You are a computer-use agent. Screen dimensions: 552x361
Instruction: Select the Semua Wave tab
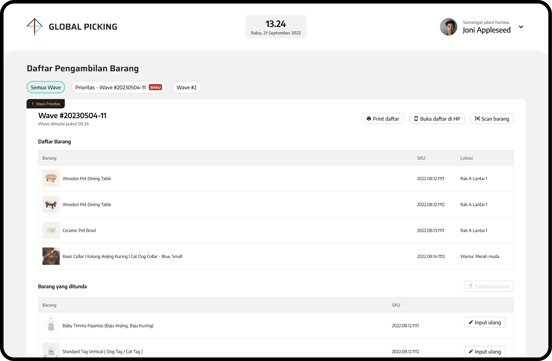(46, 88)
